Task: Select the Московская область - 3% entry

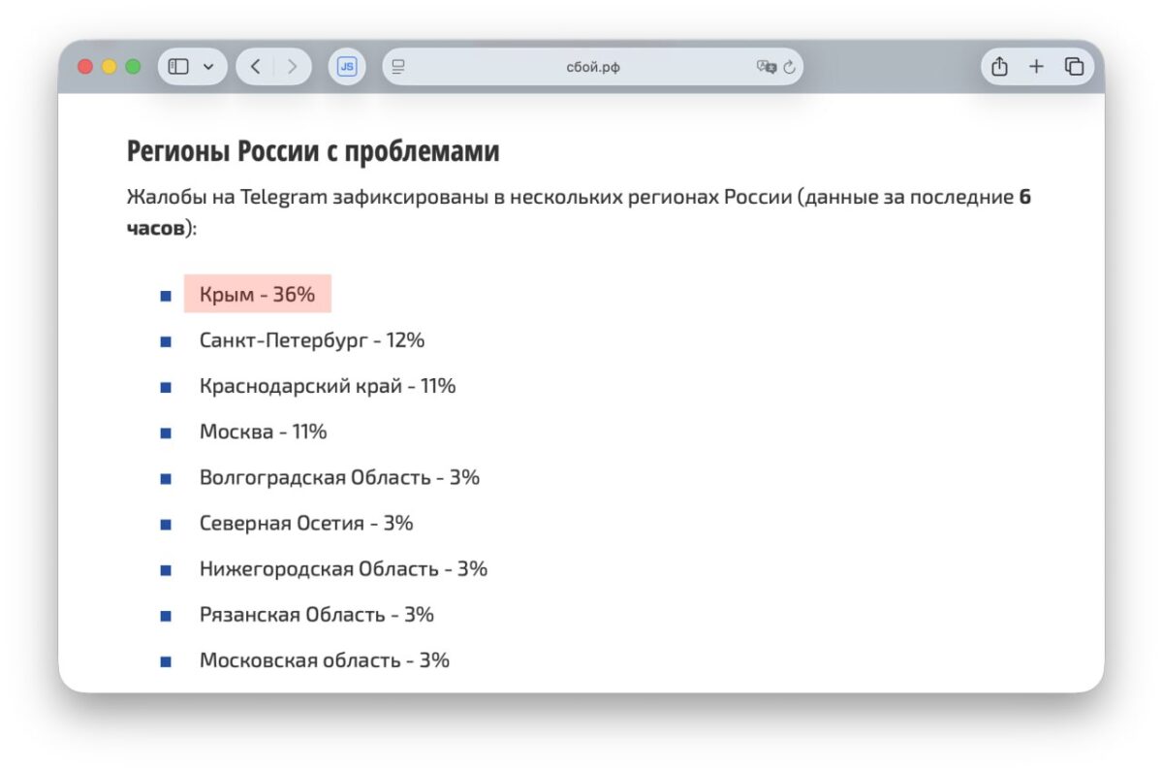Action: pyautogui.click(x=324, y=660)
